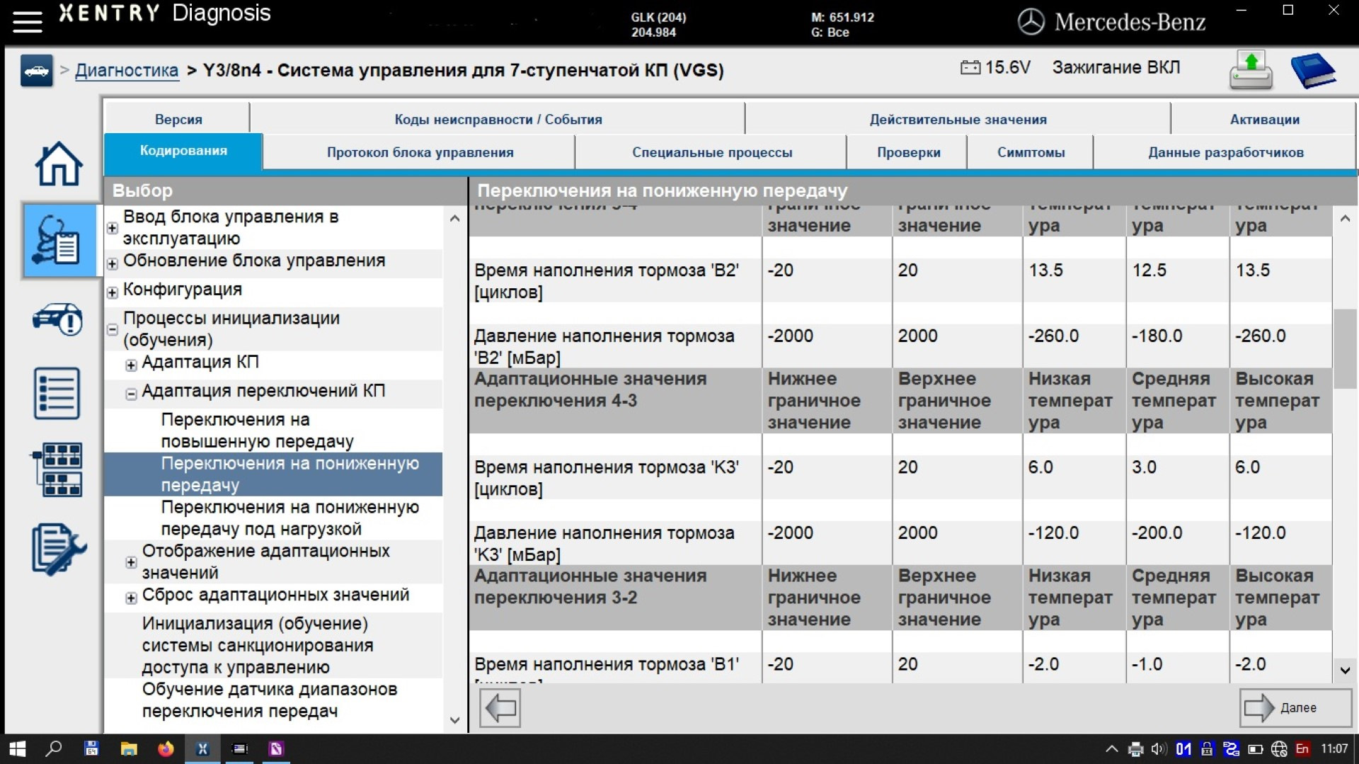This screenshot has height=764, width=1359.
Task: Open Windows taskbar search
Action: pos(54,748)
